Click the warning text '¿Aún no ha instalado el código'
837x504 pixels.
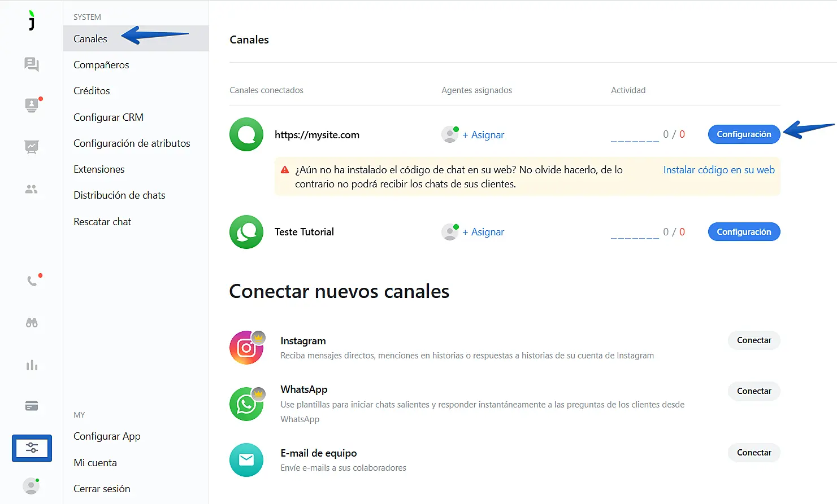tap(459, 177)
